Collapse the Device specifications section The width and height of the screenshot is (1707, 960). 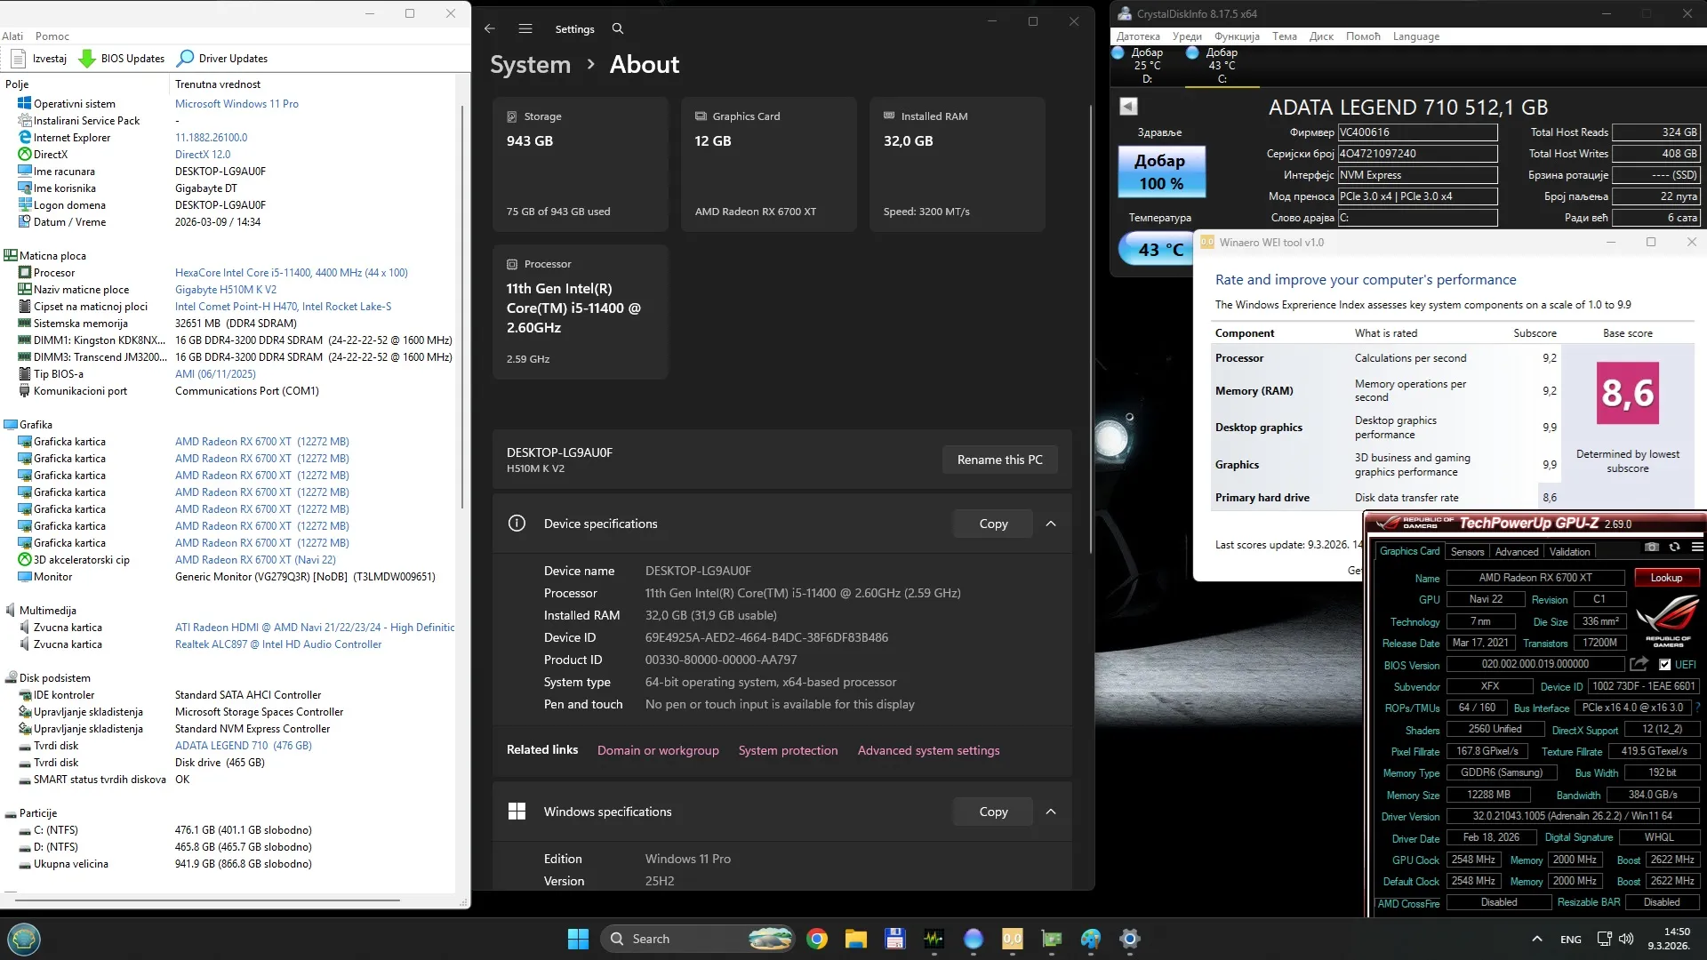click(1051, 524)
